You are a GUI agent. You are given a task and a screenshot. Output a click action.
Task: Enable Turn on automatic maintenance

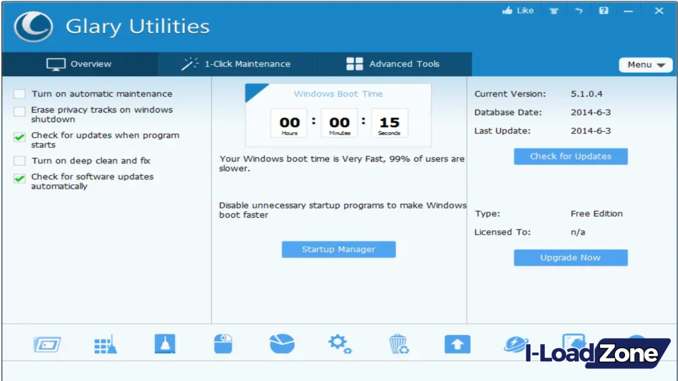click(x=19, y=94)
